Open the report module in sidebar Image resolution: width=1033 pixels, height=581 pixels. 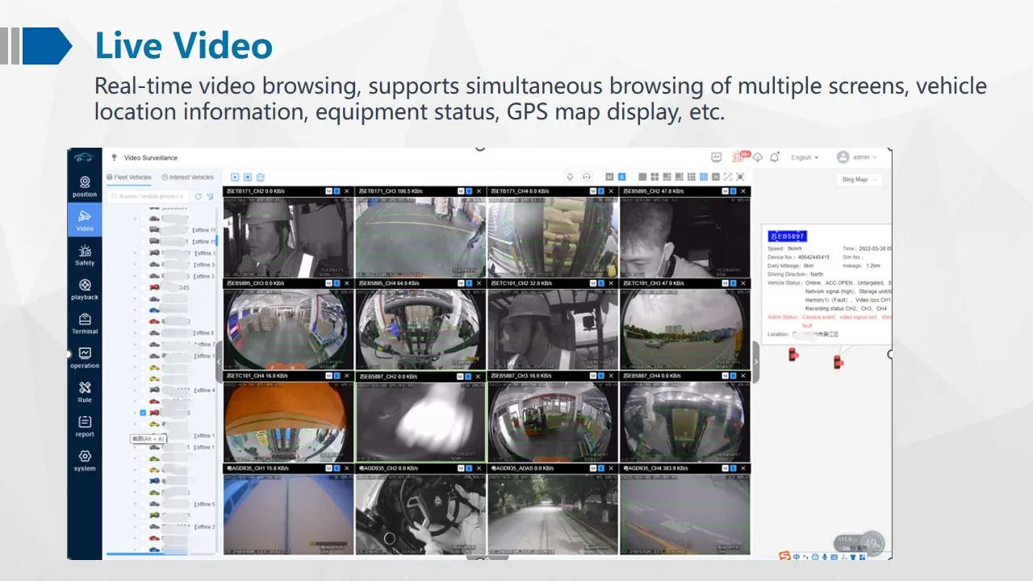click(85, 426)
